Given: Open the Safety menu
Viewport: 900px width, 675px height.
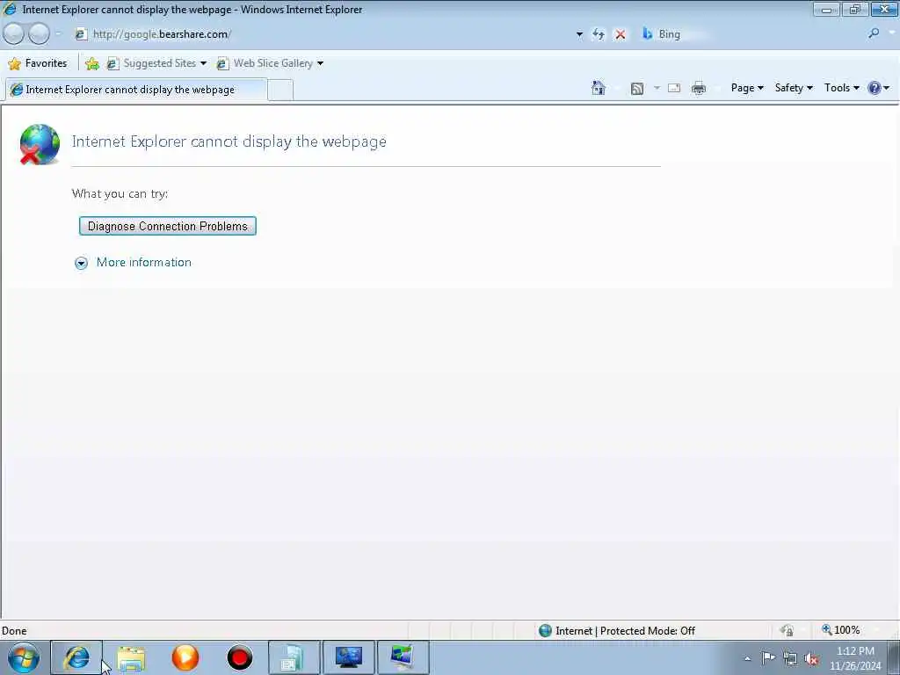Looking at the screenshot, I should pos(794,88).
